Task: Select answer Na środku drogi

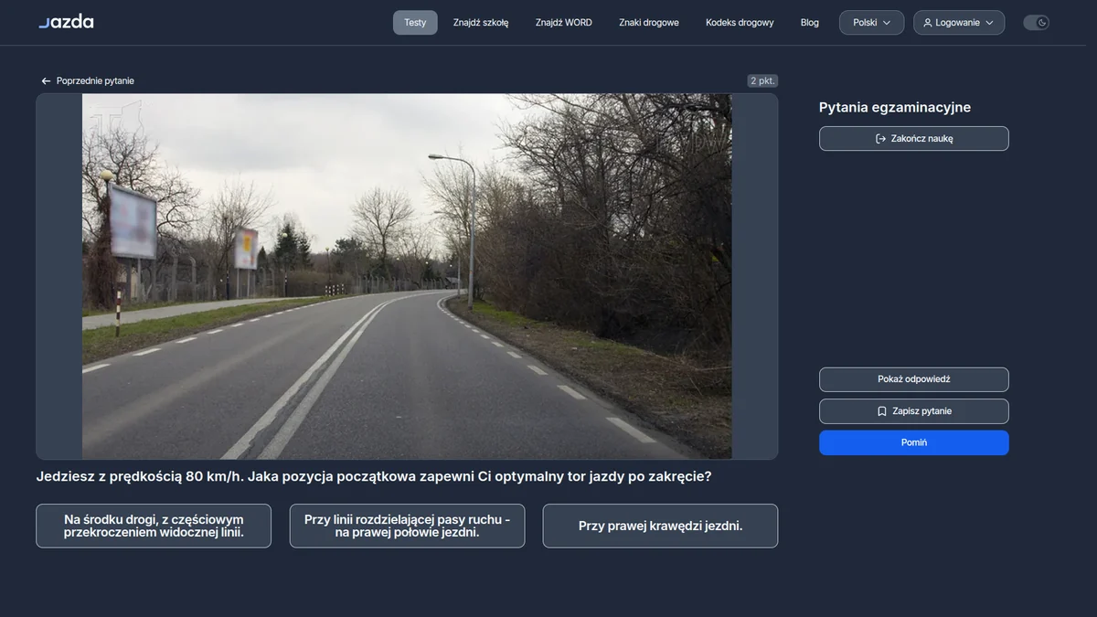Action: 154,526
